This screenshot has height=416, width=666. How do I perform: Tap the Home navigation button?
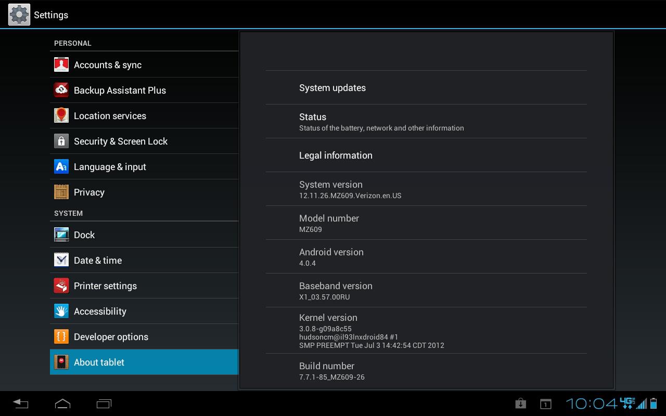click(x=62, y=404)
